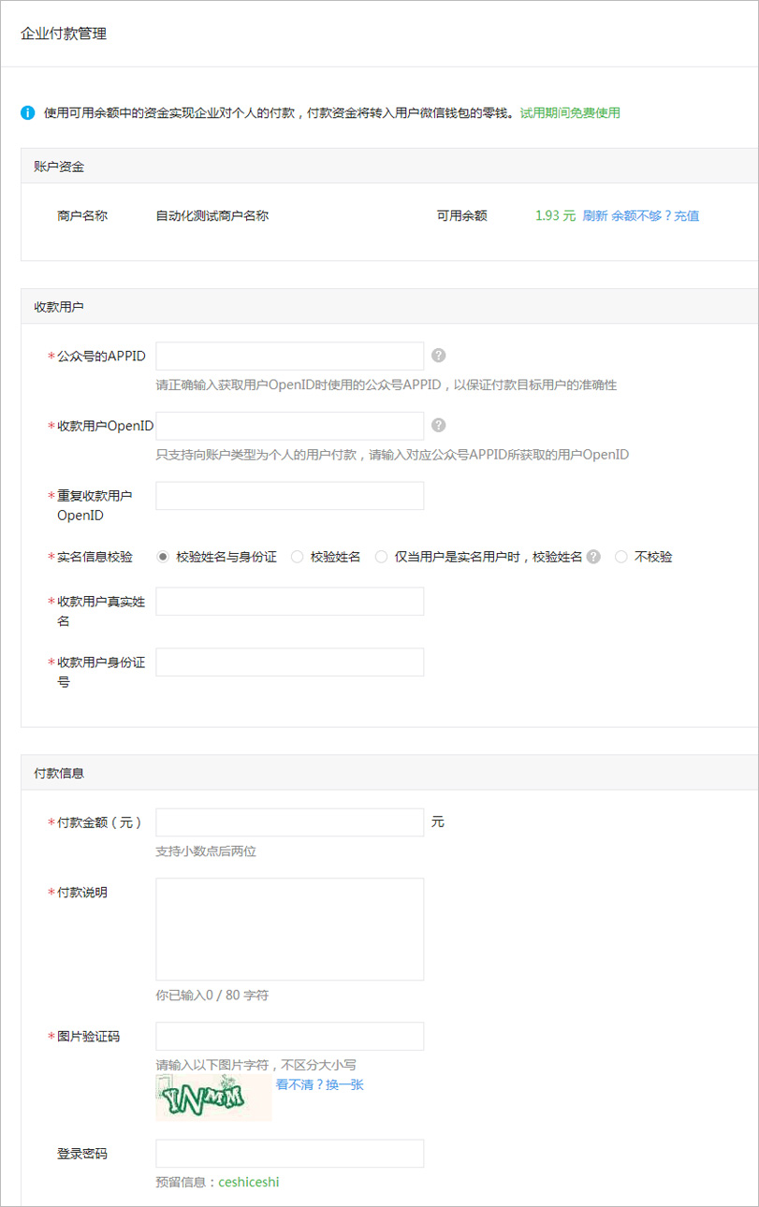Focus the 重复收款用户OpenID input field

point(289,496)
